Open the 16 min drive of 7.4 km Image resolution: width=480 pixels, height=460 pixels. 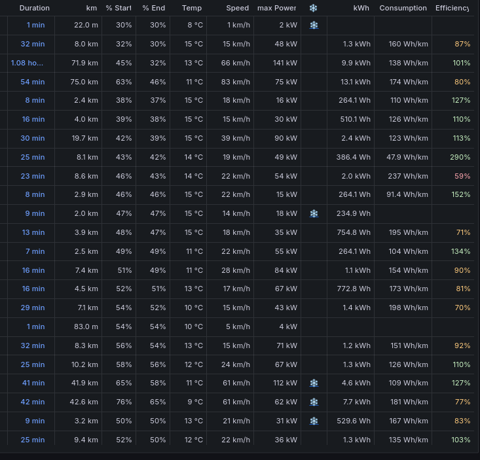click(x=33, y=270)
